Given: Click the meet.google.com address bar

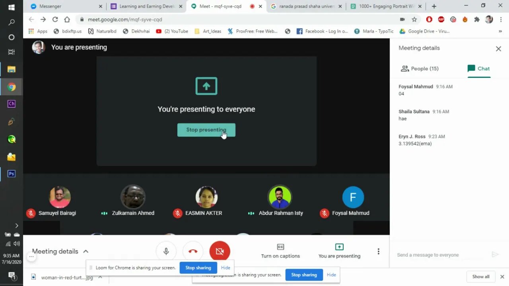Looking at the screenshot, I should pos(239,19).
